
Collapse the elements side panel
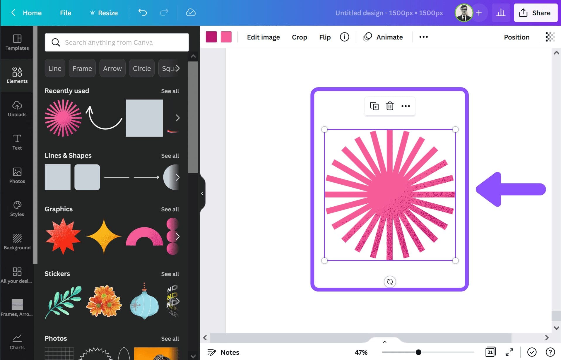(x=202, y=193)
